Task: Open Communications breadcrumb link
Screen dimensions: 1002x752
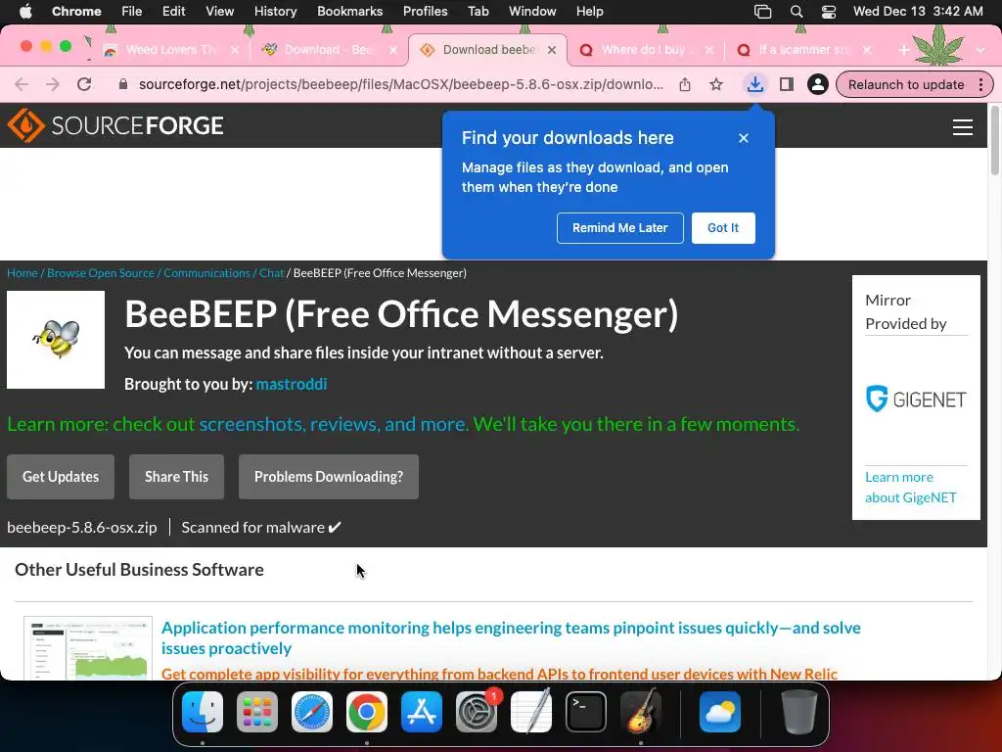Action: tap(206, 273)
